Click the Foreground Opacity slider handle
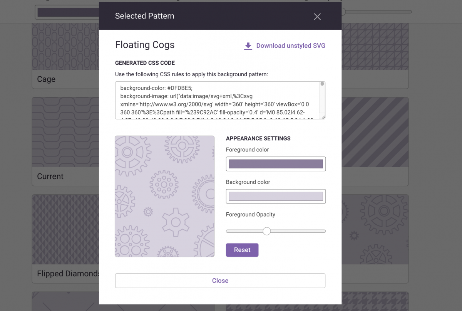462x311 pixels. [266, 231]
